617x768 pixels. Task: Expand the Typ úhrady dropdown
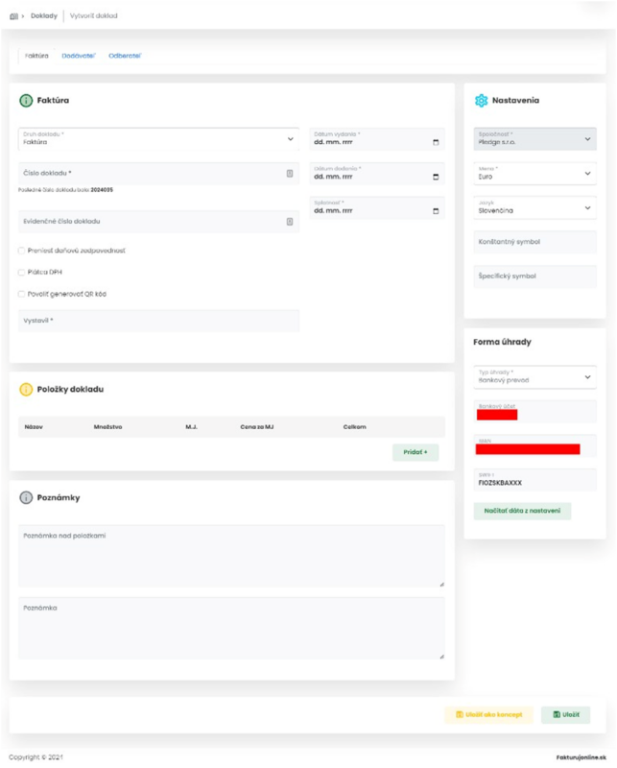[x=534, y=377]
